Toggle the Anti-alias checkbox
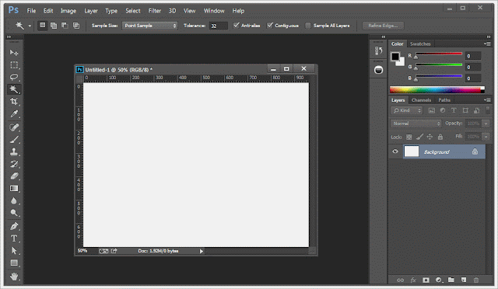Screen dimensions: 498x289 click(236, 26)
